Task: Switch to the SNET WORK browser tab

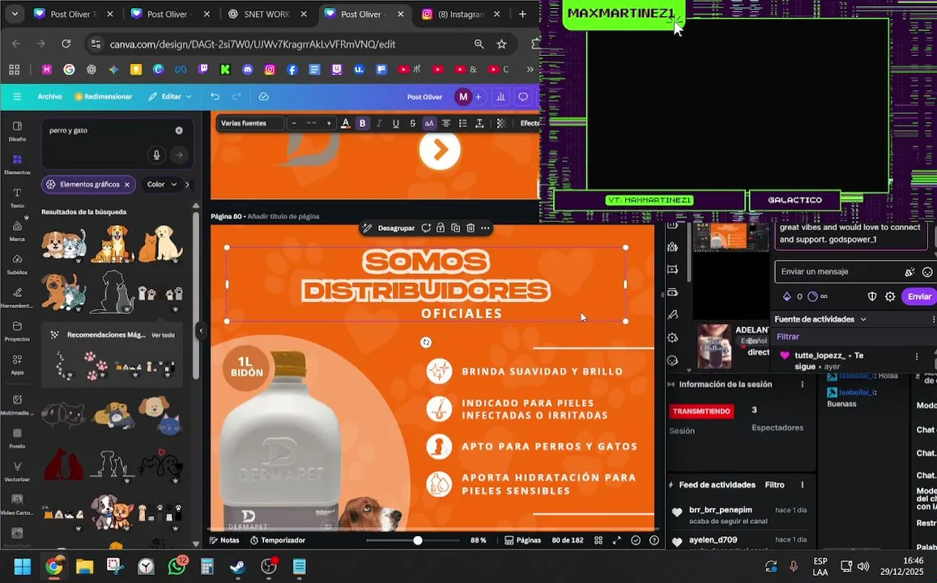Action: click(x=267, y=15)
